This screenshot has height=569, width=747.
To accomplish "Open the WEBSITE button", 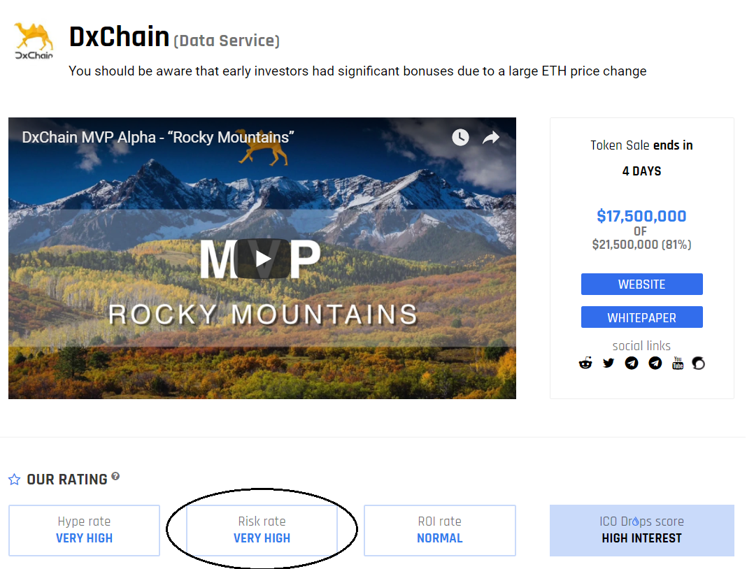I will tap(641, 284).
